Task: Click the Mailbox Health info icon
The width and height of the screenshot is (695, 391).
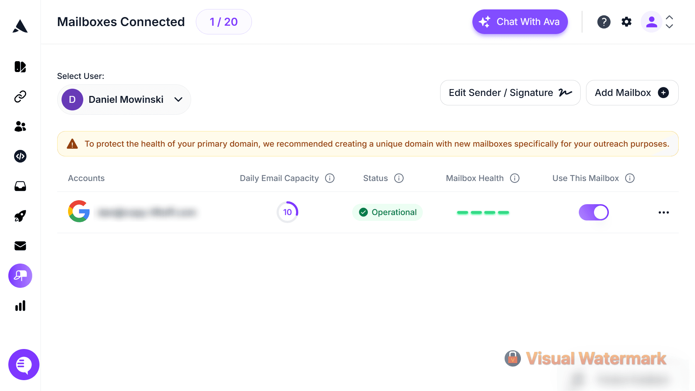Action: pos(515,178)
